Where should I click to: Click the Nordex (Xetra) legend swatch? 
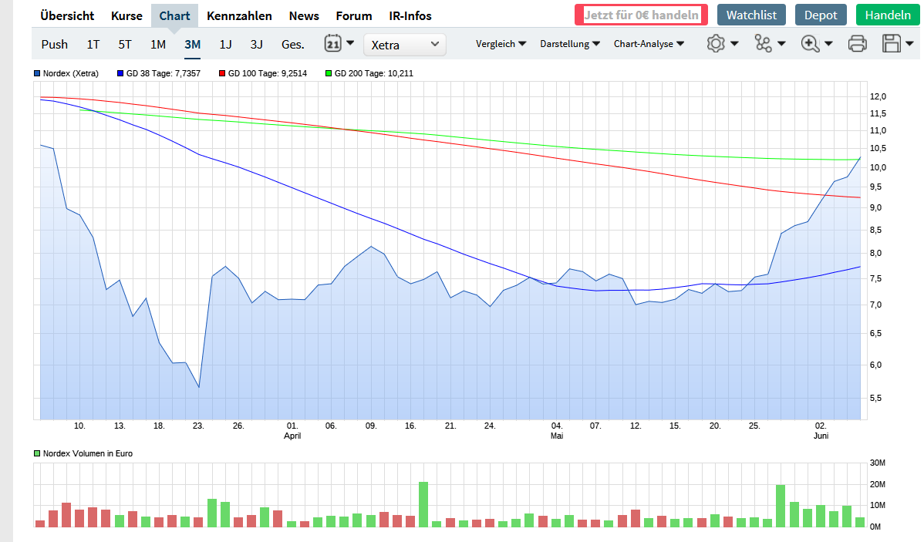tap(37, 74)
